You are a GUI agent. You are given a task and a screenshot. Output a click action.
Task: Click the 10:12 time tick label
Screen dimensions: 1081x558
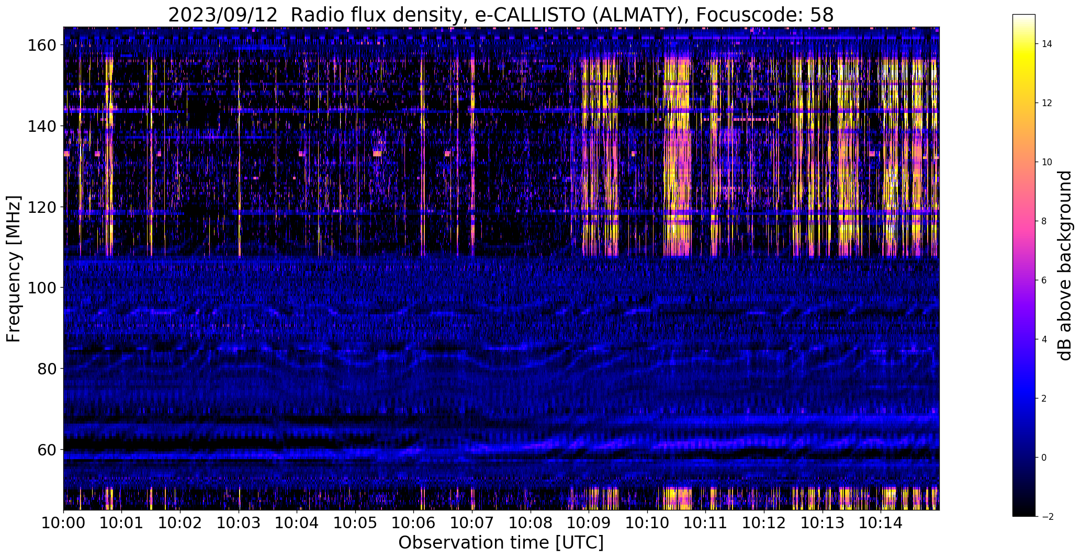tap(764, 522)
